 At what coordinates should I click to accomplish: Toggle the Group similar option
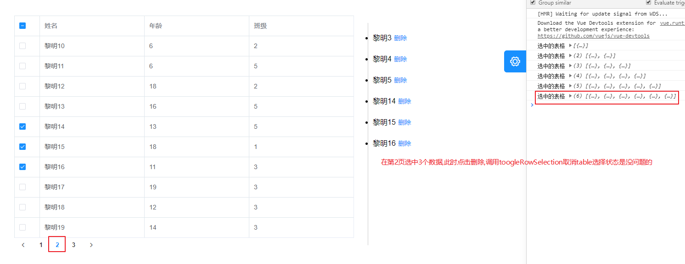(x=533, y=2)
